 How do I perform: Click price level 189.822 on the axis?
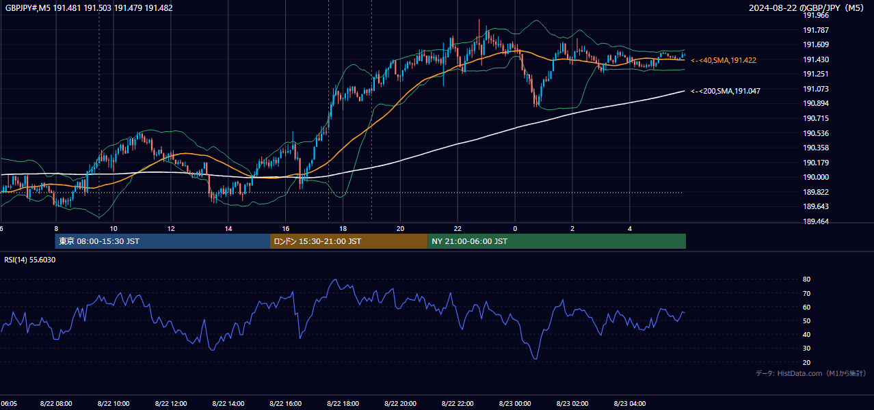(x=815, y=192)
